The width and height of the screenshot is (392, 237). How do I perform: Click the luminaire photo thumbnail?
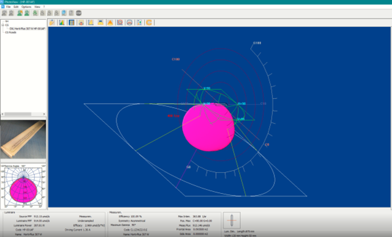point(23,139)
